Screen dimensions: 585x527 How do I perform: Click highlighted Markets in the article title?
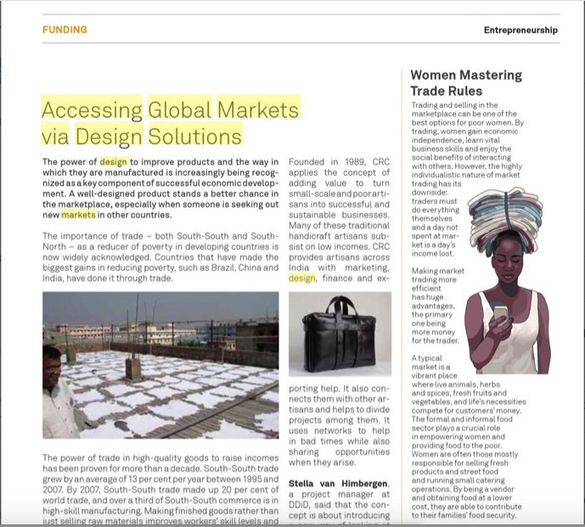(x=258, y=110)
